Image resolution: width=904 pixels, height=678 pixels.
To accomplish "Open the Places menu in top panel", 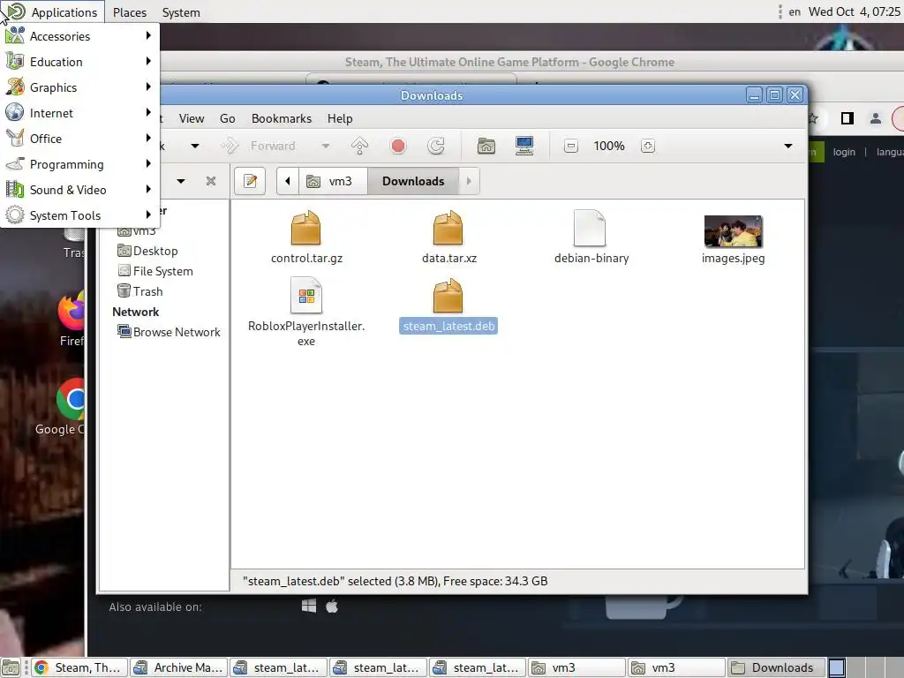I will tap(130, 12).
